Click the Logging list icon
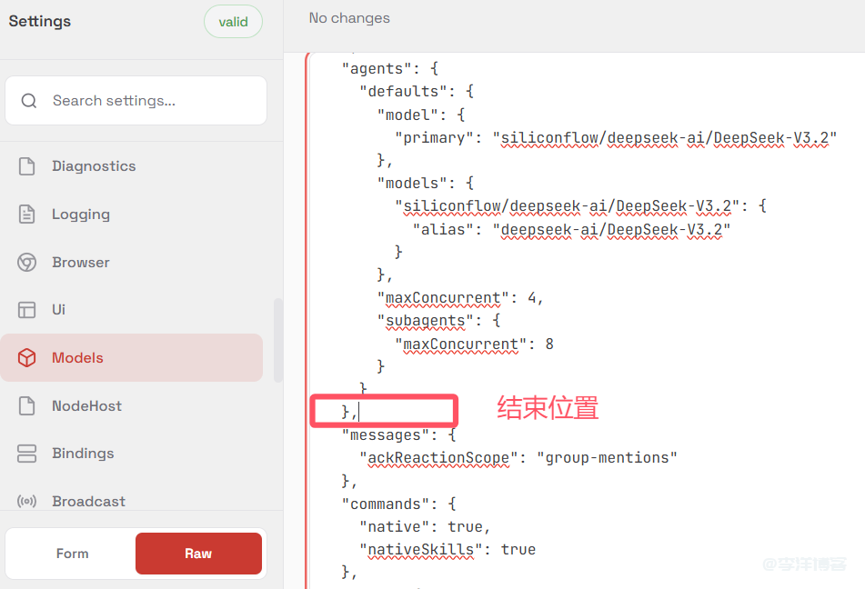This screenshot has height=589, width=865. click(26, 214)
